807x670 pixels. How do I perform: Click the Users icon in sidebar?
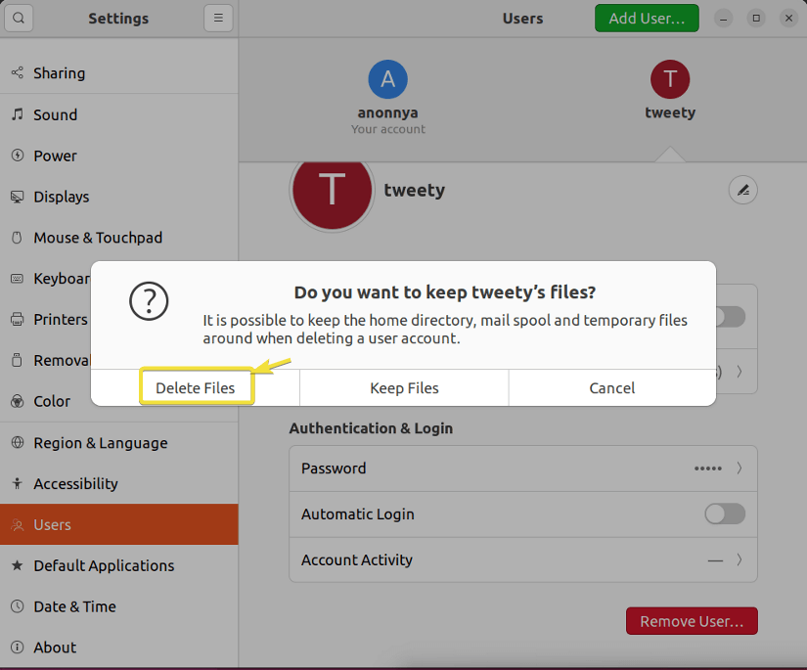coord(18,524)
